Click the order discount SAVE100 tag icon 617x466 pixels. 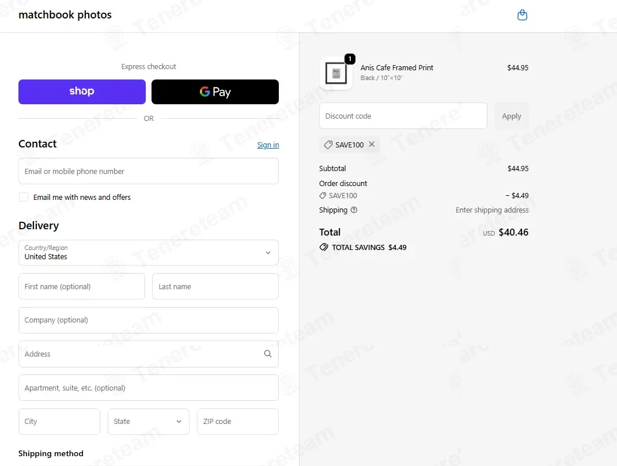[323, 196]
